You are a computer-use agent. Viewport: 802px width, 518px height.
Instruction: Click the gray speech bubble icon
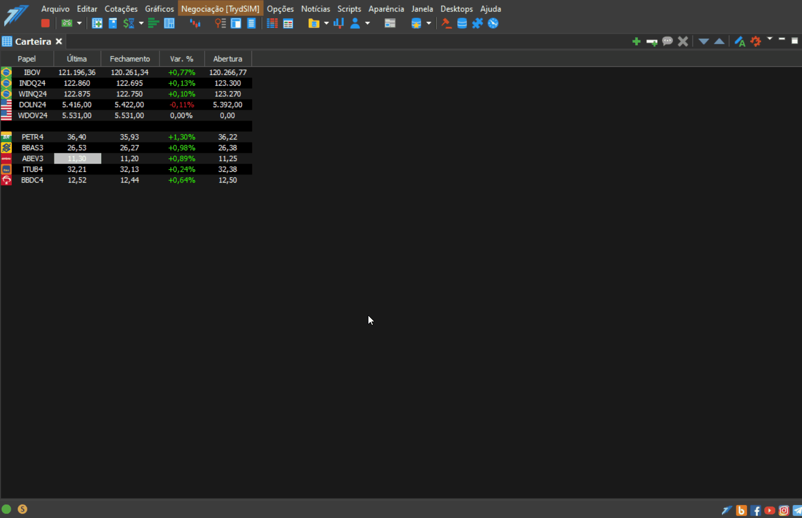(667, 41)
